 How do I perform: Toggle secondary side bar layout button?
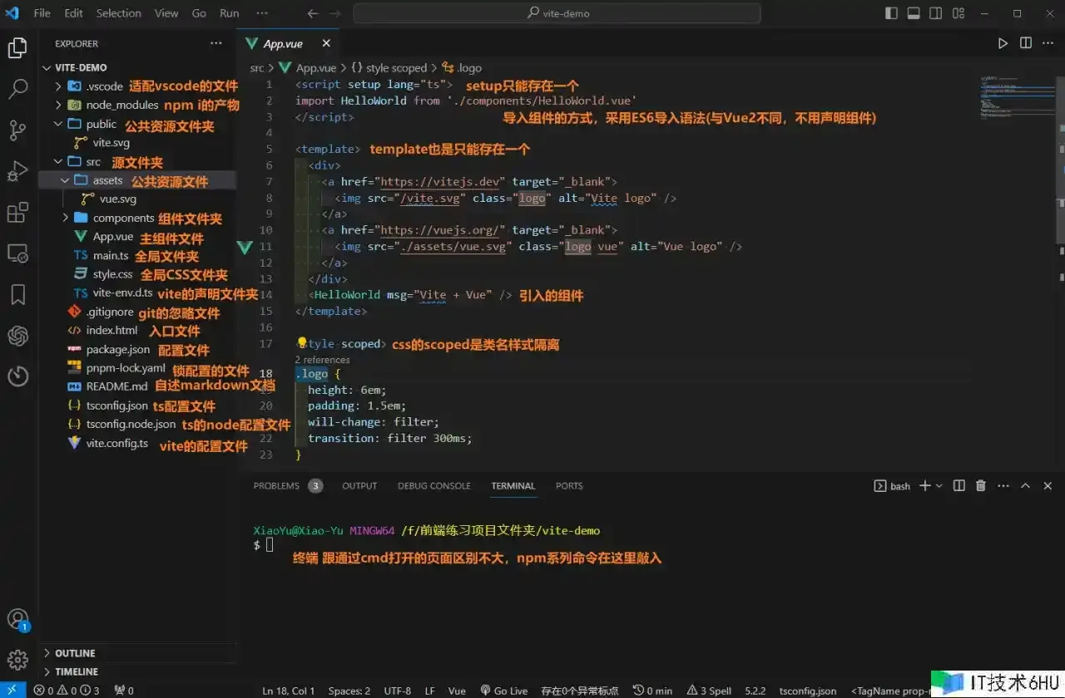tap(936, 13)
